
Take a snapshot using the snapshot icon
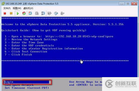(30, 13)
